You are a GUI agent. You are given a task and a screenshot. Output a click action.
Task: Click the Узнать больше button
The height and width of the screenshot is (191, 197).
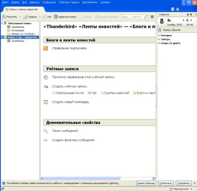146,183
